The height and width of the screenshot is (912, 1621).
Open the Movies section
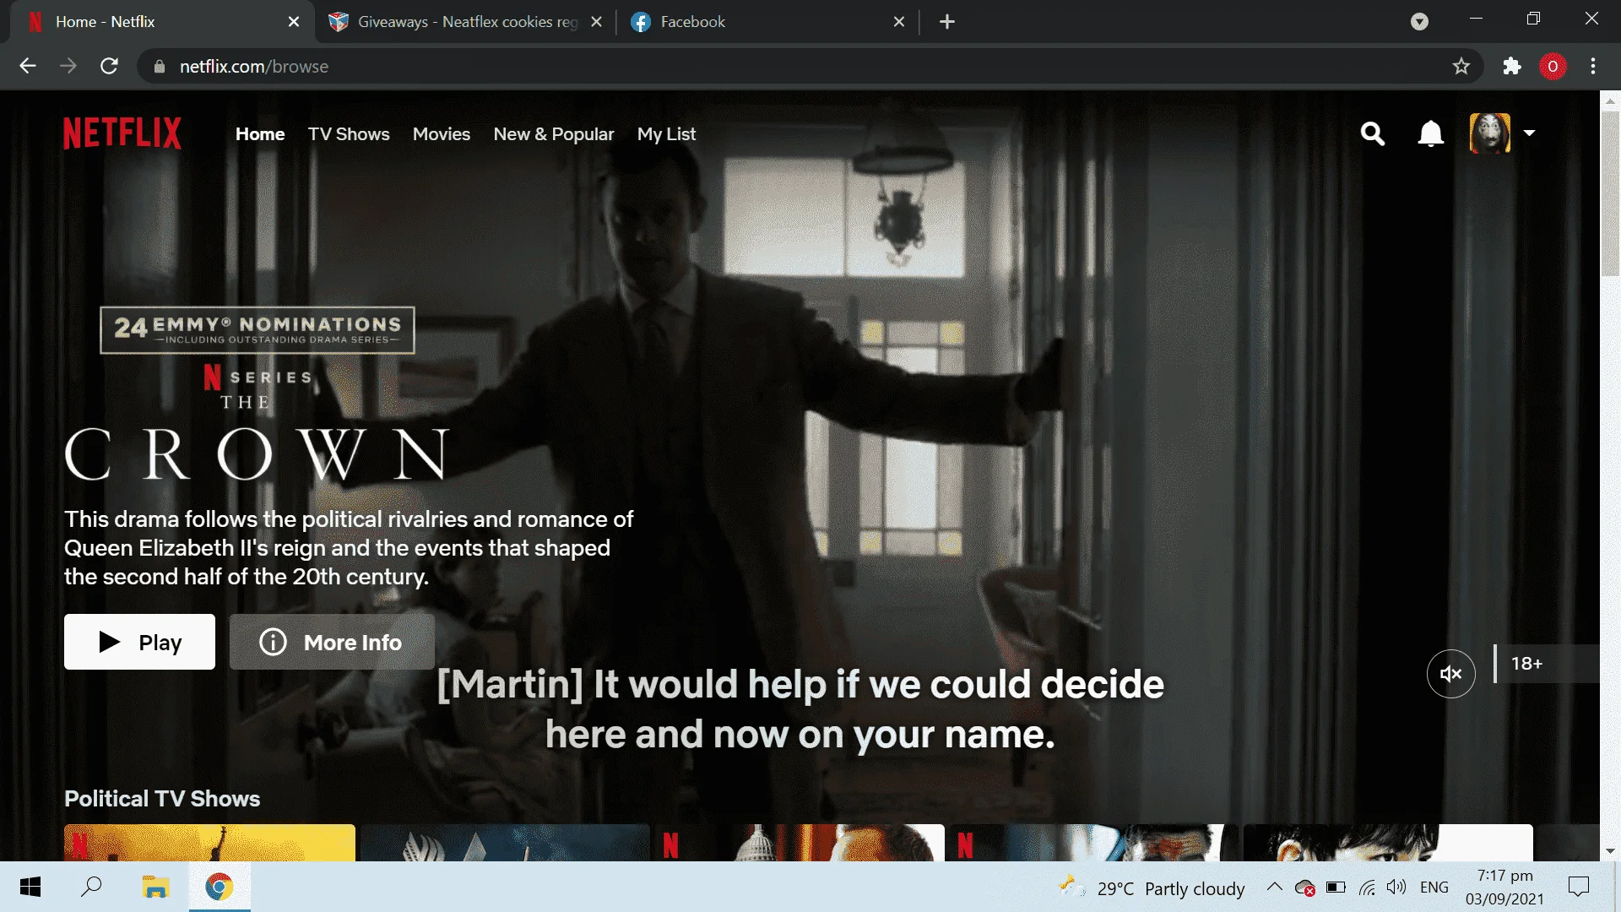(x=442, y=134)
